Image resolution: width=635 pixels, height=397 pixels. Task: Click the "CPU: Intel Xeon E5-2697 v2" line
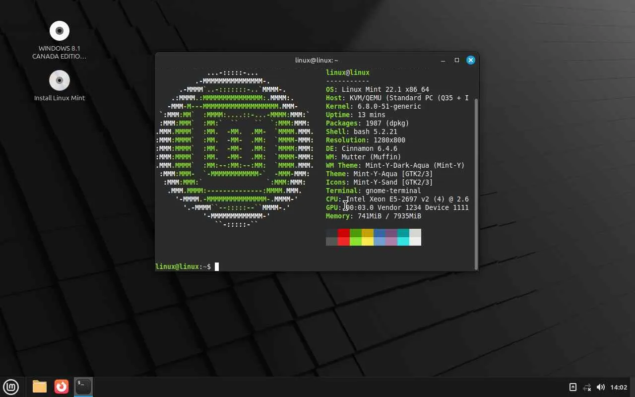tap(397, 199)
